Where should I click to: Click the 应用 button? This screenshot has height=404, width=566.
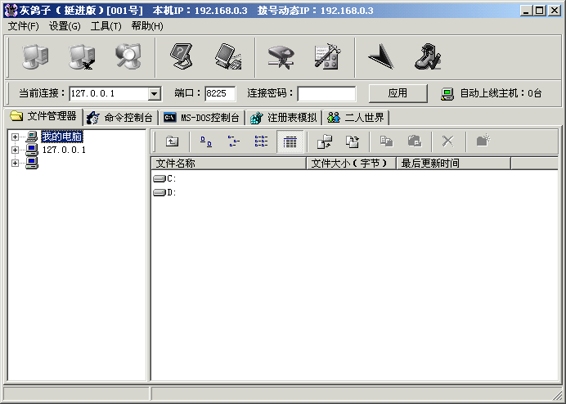398,93
